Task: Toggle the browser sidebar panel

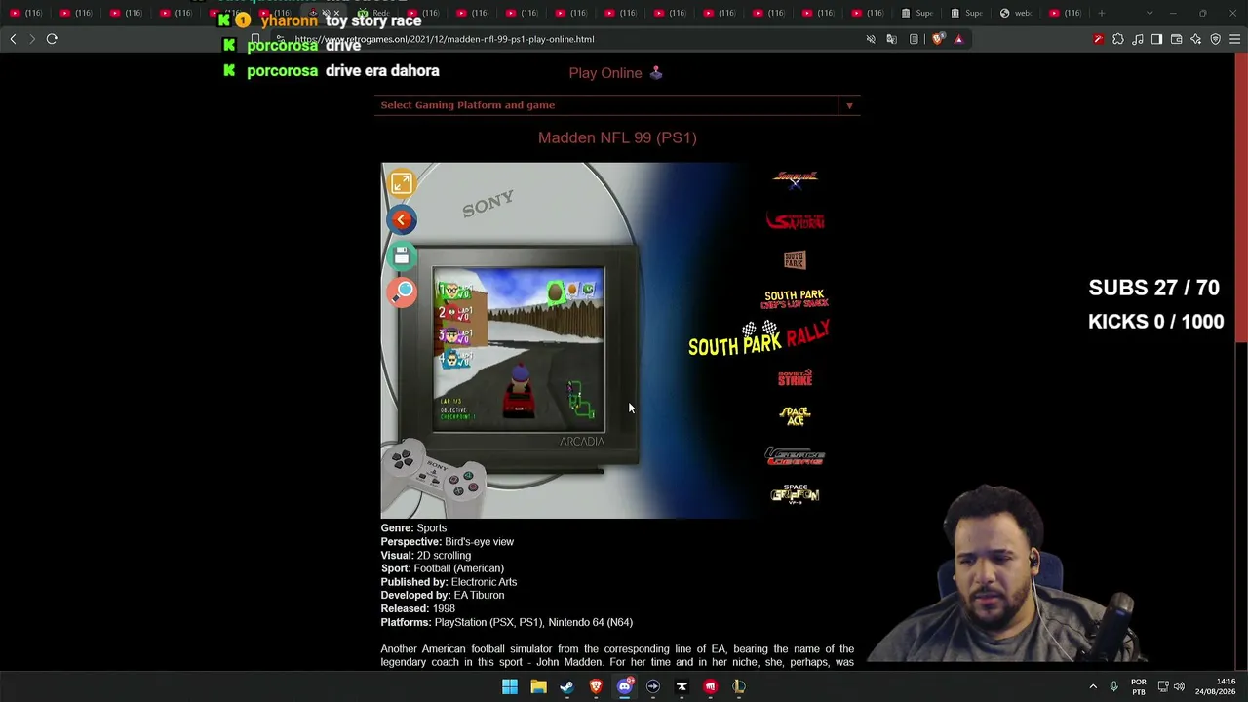Action: click(x=1156, y=39)
